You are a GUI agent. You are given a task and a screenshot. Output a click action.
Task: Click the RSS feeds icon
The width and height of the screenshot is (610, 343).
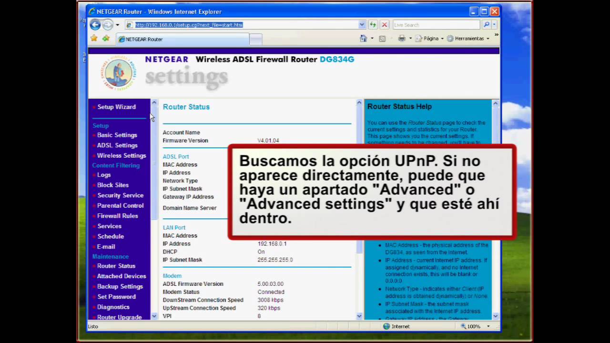(382, 39)
